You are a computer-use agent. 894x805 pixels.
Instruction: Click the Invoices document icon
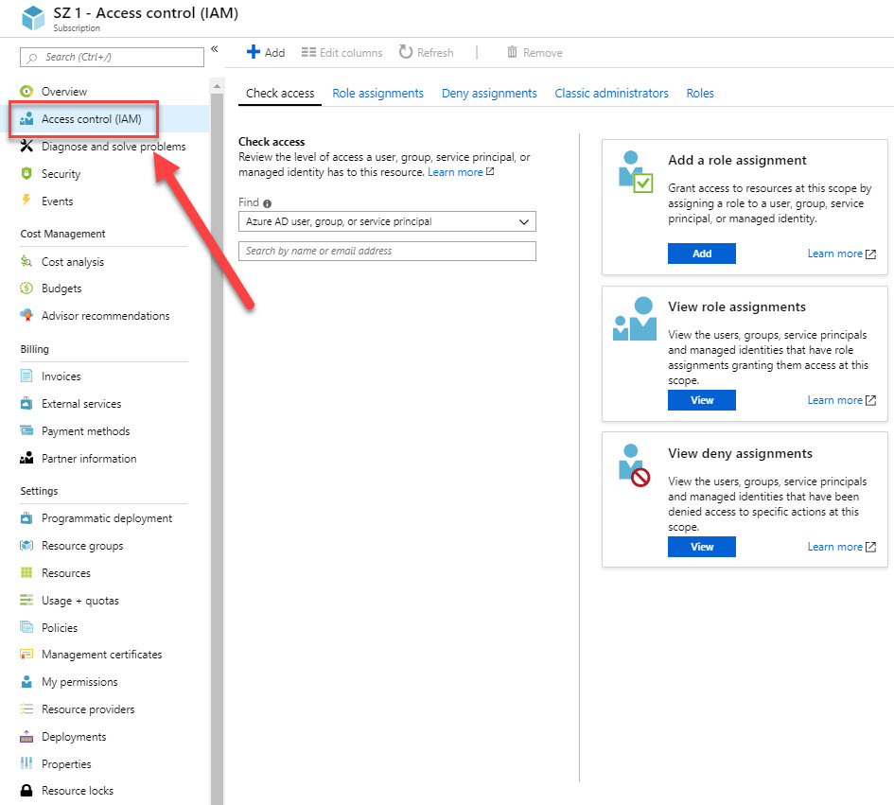26,376
